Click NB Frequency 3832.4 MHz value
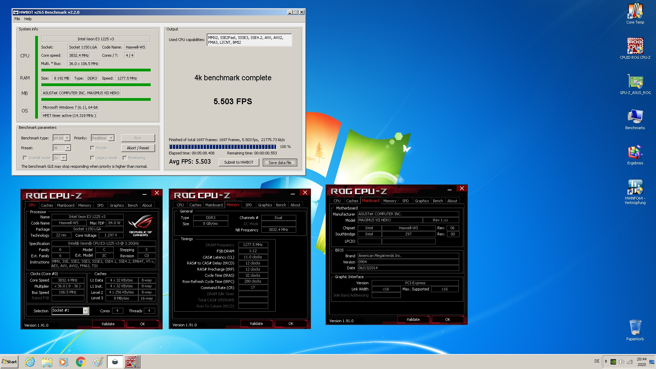656x369 pixels. click(x=278, y=230)
